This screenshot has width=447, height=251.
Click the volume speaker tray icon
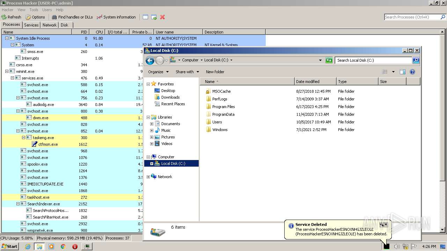(397, 246)
